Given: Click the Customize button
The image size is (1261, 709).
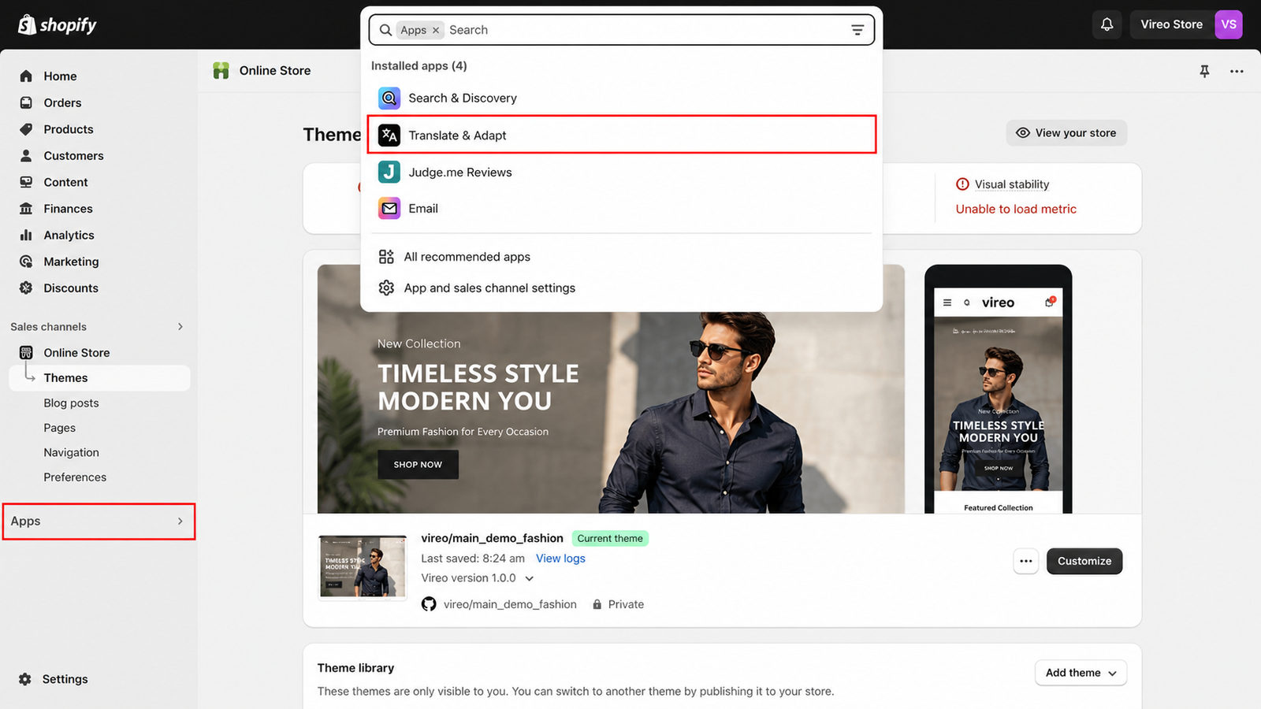Looking at the screenshot, I should 1084,561.
